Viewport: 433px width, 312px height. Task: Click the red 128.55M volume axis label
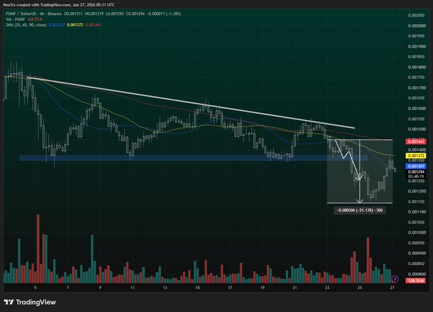pos(415,281)
